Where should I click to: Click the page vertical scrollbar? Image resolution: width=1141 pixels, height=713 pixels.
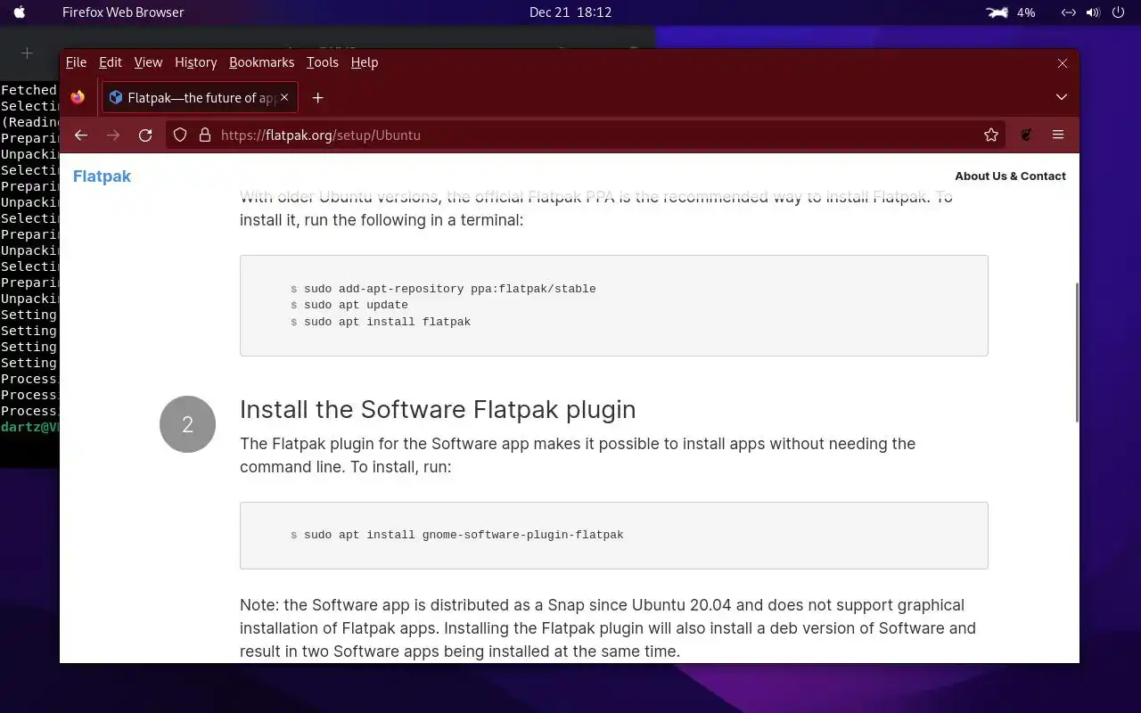(1077, 353)
